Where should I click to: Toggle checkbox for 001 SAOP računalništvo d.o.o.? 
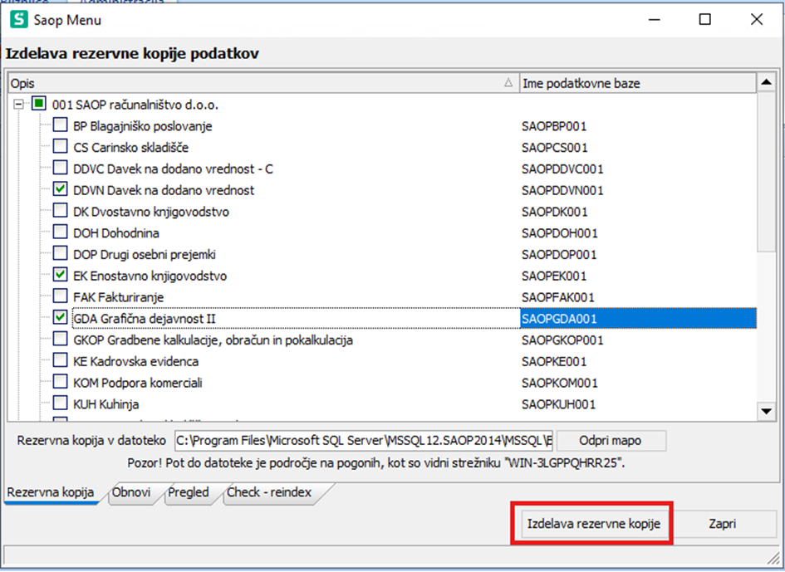[38, 104]
